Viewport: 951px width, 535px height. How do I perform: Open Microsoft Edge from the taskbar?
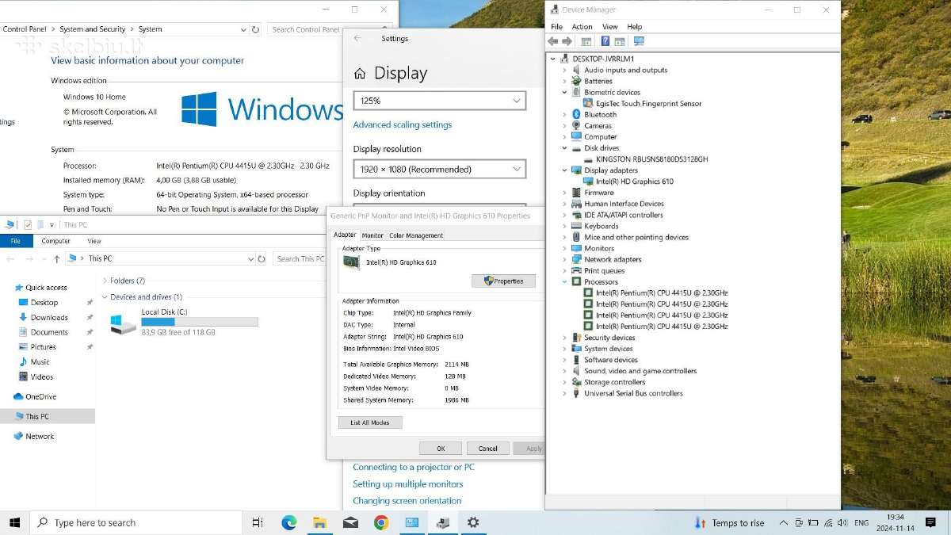point(289,522)
